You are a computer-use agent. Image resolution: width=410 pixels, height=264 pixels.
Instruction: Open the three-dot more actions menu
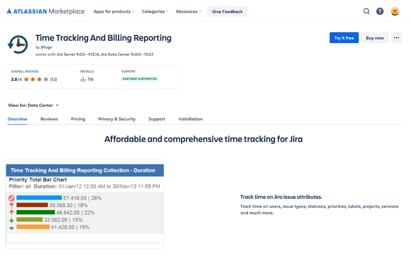pyautogui.click(x=396, y=38)
